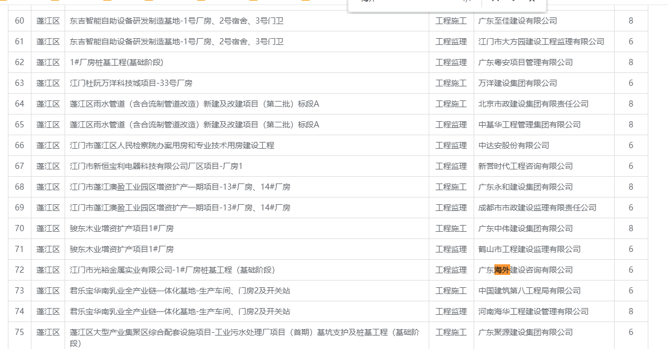
Task: Click 鹤山市工程建设监理有限公司 company cell
Action: pos(529,249)
